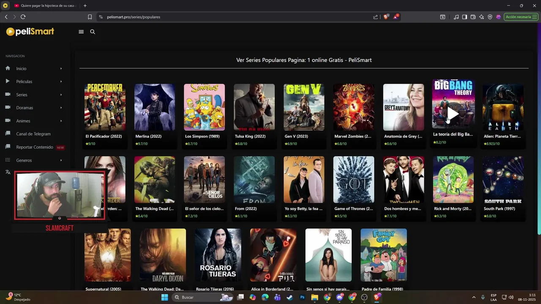This screenshot has height=304, width=541.
Task: Select the YouTube browser tab
Action: tap(44, 5)
